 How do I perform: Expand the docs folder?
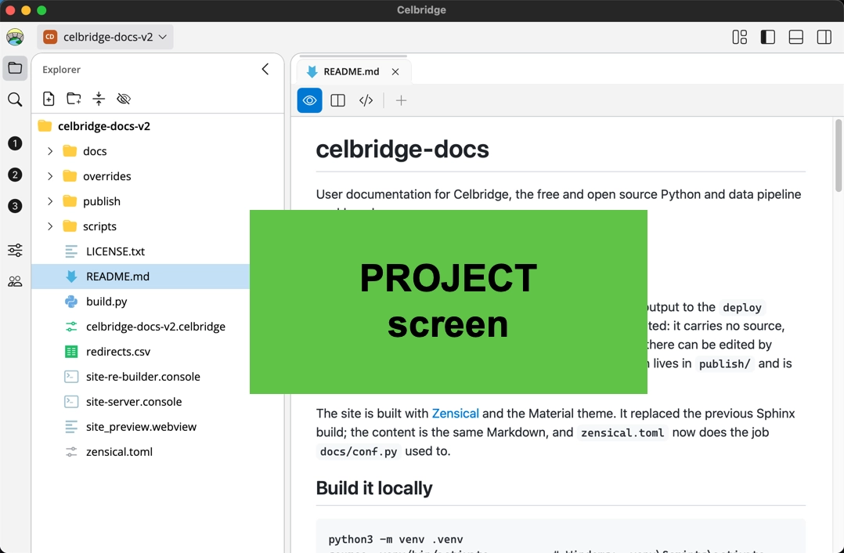tap(50, 151)
